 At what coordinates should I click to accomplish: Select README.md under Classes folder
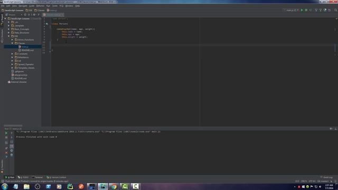click(x=26, y=50)
